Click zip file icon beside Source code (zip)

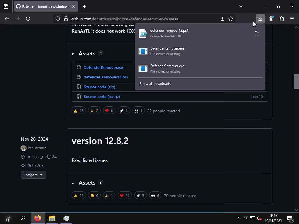[x=79, y=87]
